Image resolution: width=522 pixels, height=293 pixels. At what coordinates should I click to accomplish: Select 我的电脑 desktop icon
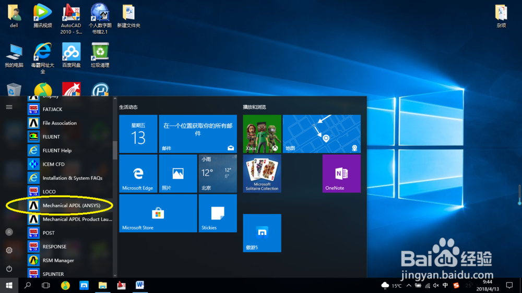pos(14,56)
